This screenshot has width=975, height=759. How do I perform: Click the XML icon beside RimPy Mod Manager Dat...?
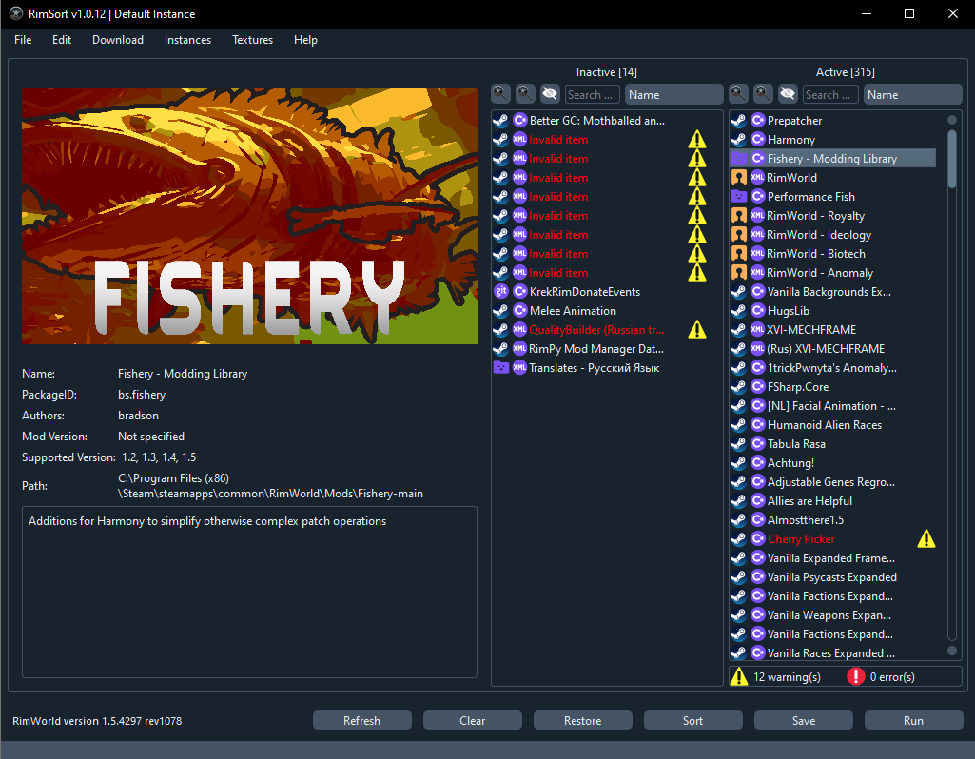tap(519, 349)
